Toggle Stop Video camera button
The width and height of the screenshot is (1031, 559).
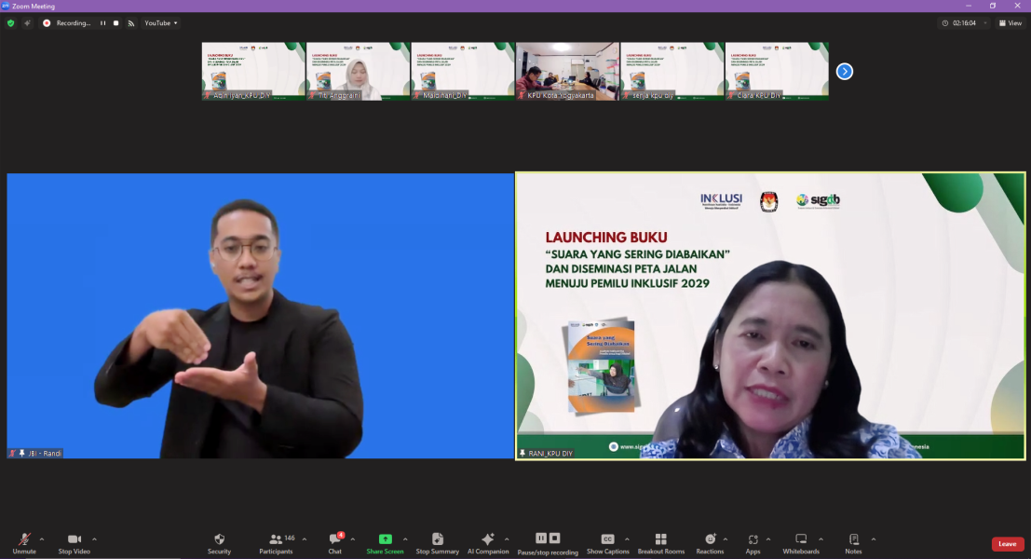[75, 542]
